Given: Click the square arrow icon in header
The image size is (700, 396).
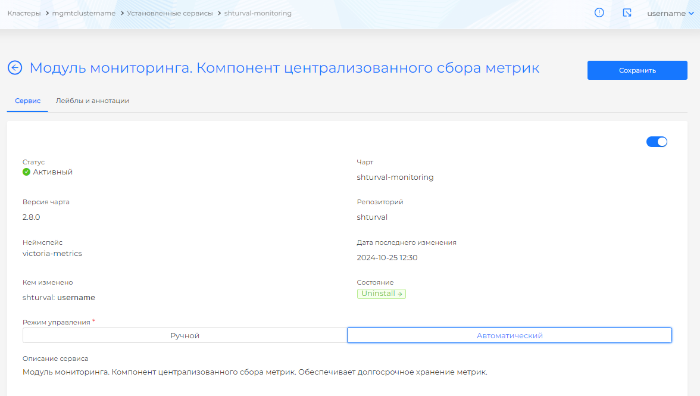Looking at the screenshot, I should [x=627, y=13].
